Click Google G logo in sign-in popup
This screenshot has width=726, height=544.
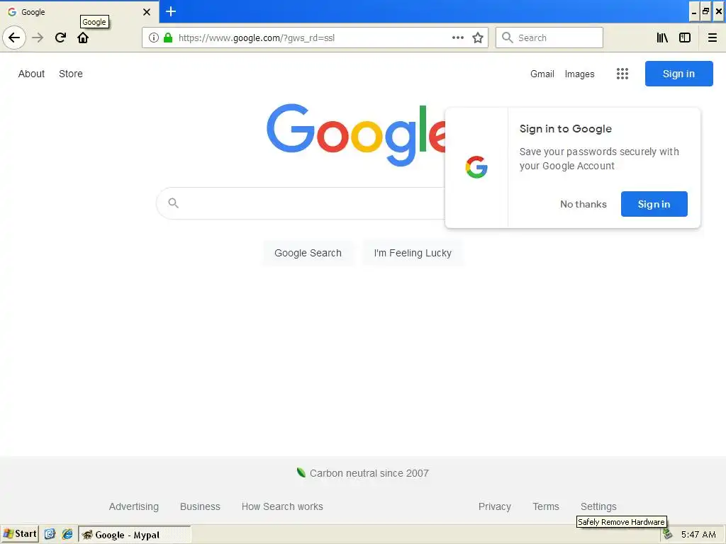476,167
